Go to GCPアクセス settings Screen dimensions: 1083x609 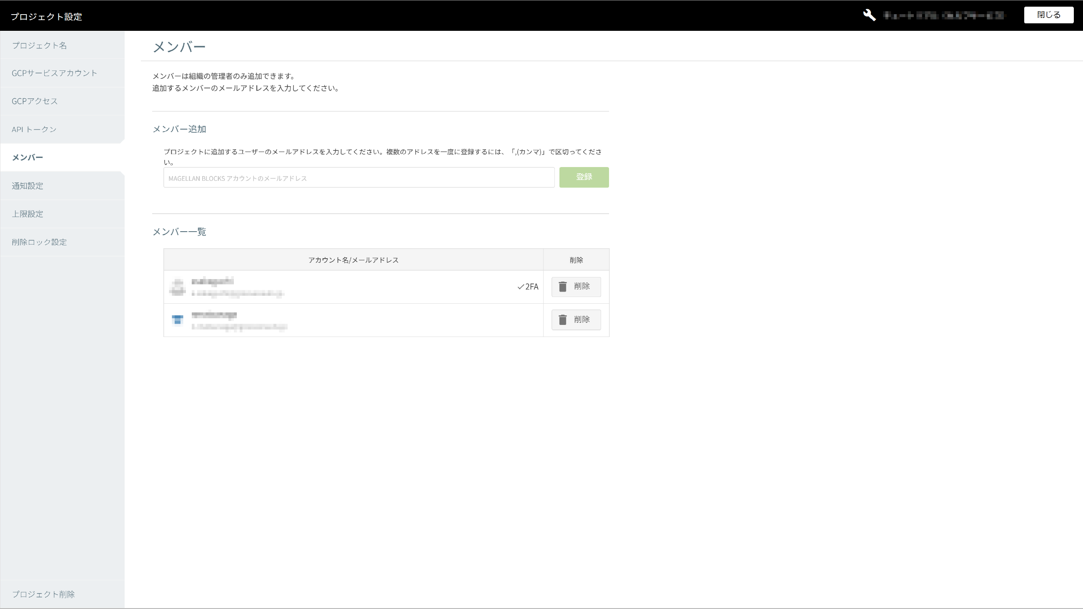(x=62, y=101)
